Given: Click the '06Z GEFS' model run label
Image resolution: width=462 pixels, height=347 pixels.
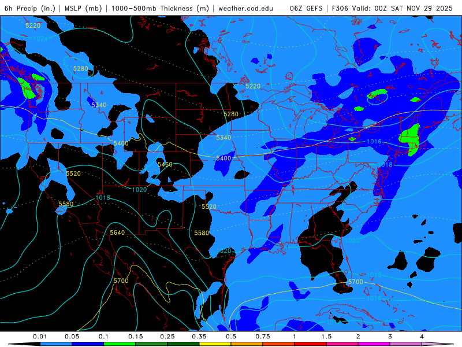Looking at the screenshot, I should (x=306, y=8).
